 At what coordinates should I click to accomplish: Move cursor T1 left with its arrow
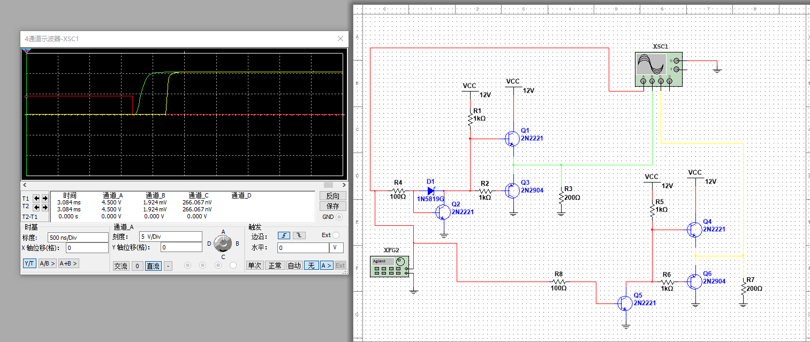[36, 197]
